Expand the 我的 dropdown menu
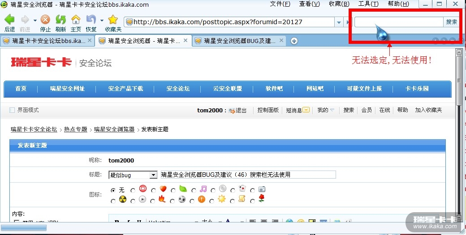Screen dimensions: 466x235 point(332,110)
